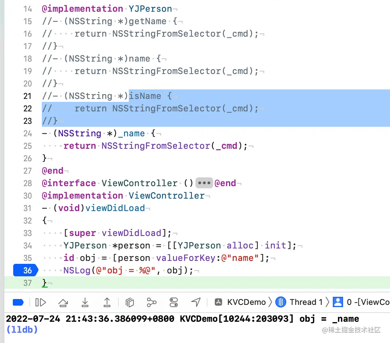Click the Step Into icon
Screen dimensions: 390x343
(85, 302)
